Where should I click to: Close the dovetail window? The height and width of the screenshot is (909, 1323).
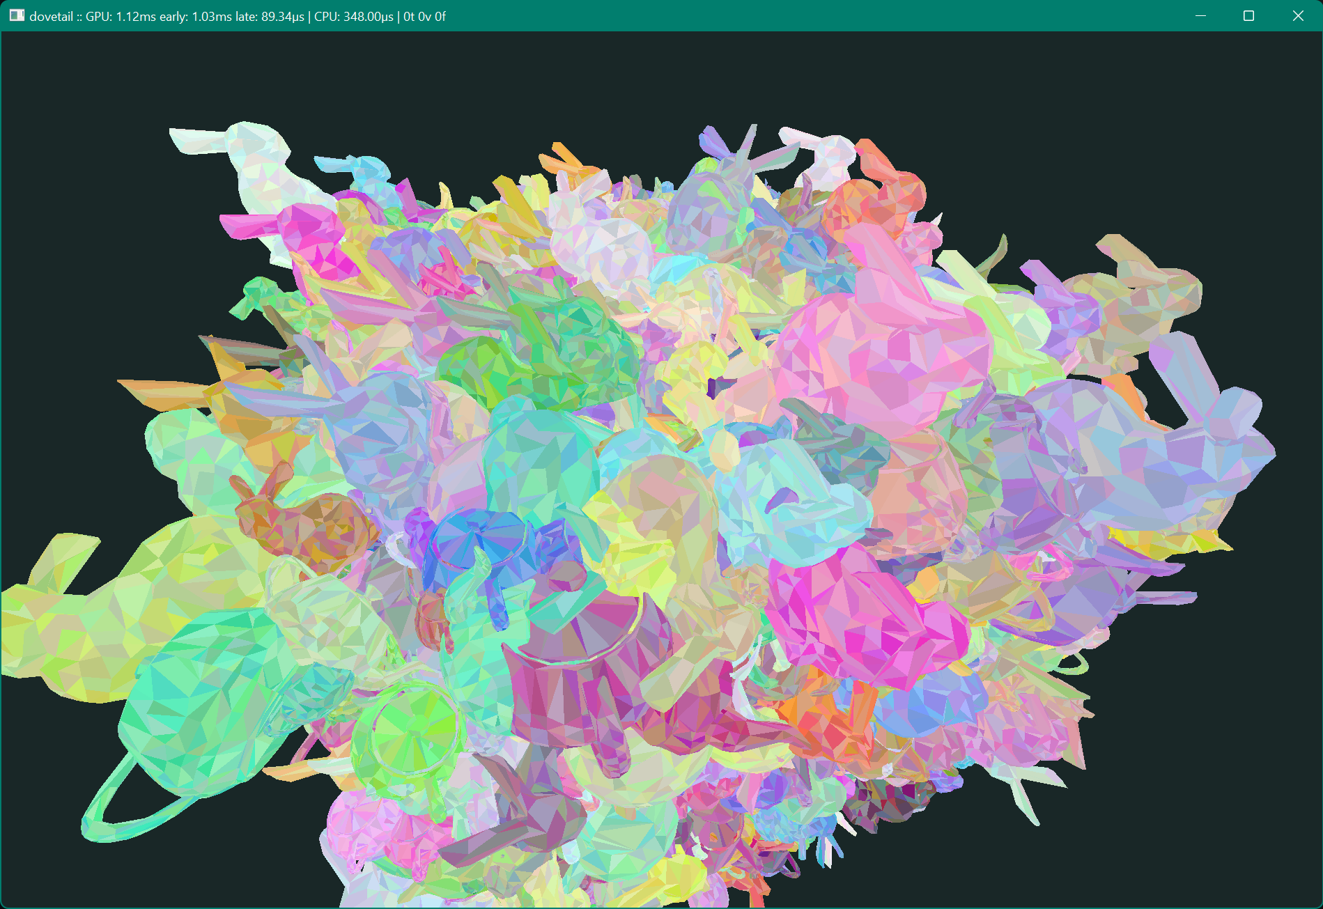(1298, 16)
